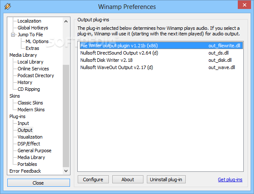Open Global Hotkeys preferences

click(x=33, y=28)
